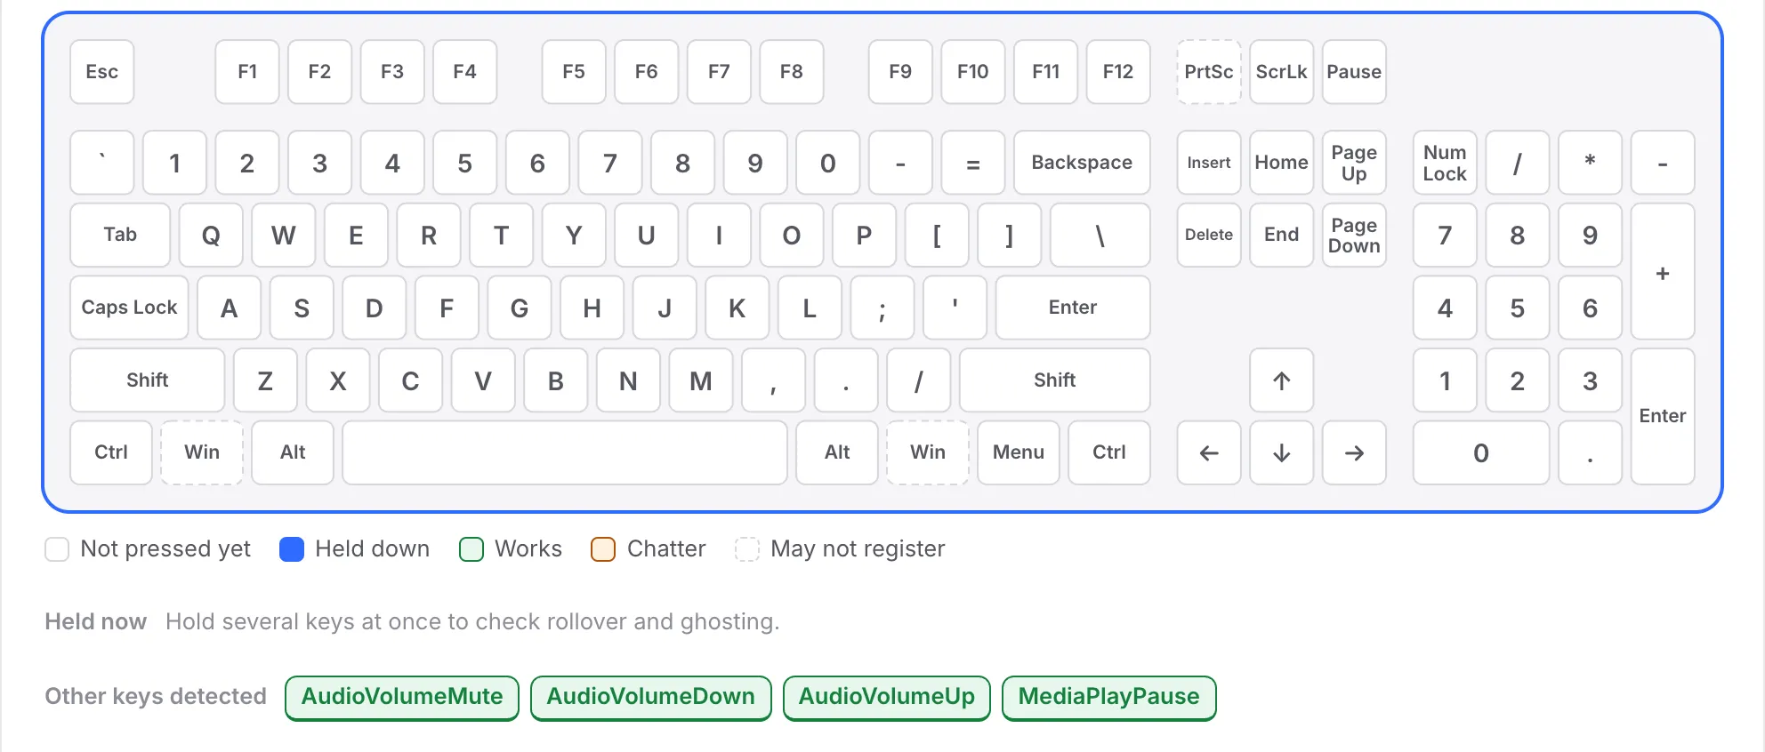
Task: Click the space bar key
Action: click(565, 452)
